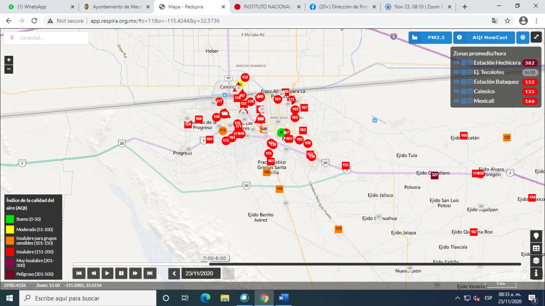Click the Windows taskbar search box
Screen dimensions: 545x306
coord(88,298)
